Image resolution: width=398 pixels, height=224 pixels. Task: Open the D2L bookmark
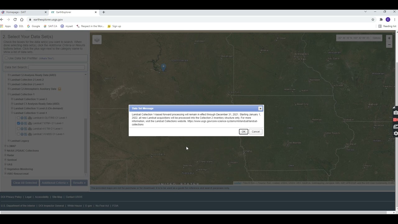click(19, 26)
